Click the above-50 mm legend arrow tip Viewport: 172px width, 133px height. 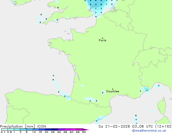pos(86,129)
